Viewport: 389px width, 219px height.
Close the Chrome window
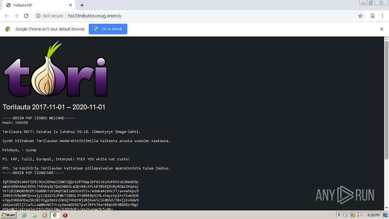[x=381, y=3]
